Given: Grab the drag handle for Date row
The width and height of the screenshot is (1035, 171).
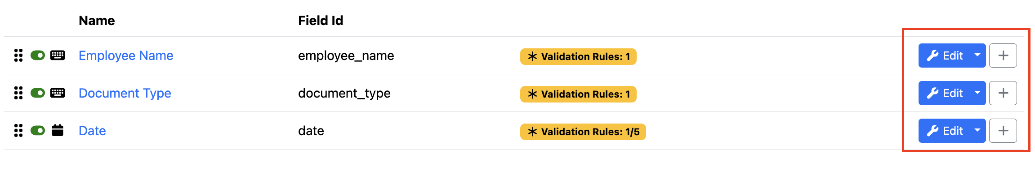Looking at the screenshot, I should click(18, 131).
